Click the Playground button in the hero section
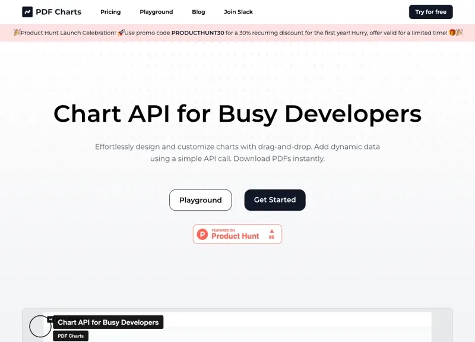The width and height of the screenshot is (475, 342). pos(200,200)
